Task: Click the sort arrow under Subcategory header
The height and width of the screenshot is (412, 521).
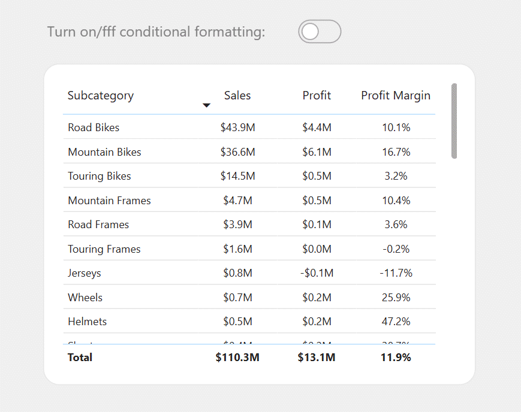Action: point(206,105)
